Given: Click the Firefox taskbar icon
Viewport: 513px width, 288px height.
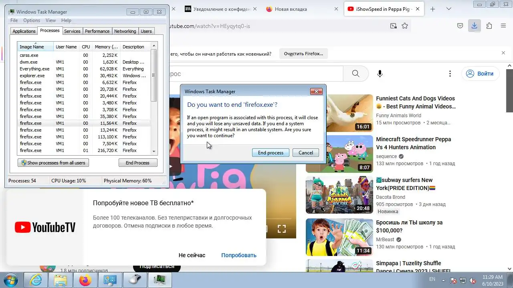Looking at the screenshot, I should point(85,280).
